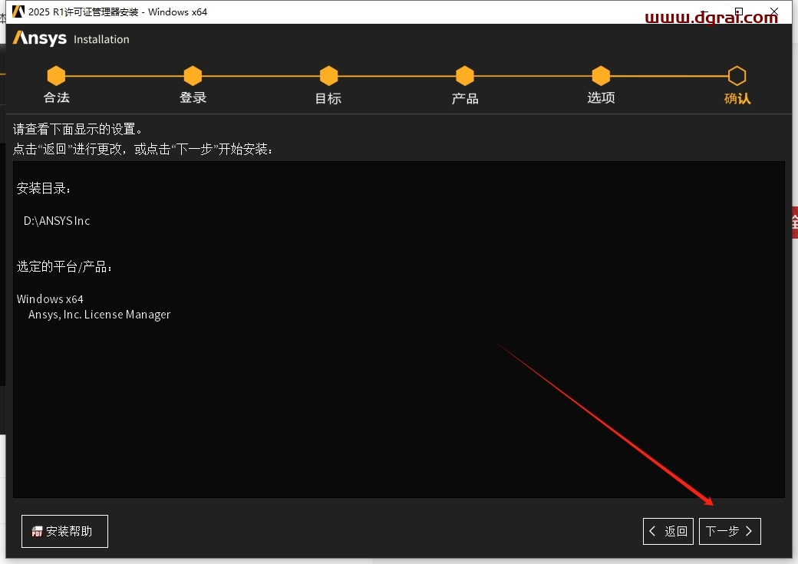Image resolution: width=798 pixels, height=564 pixels.
Task: Click the 产品 step hexagon
Action: [x=465, y=76]
